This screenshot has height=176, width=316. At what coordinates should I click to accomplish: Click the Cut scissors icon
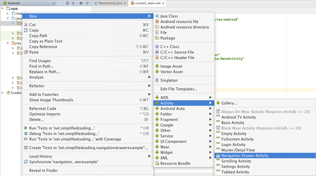[x=26, y=25]
